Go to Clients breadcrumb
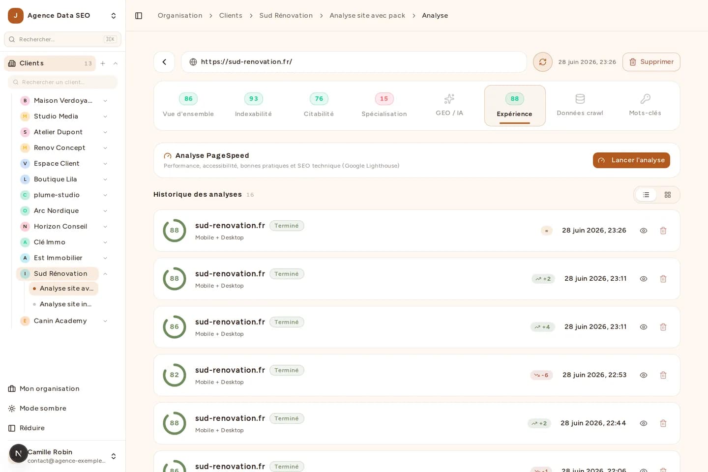 pyautogui.click(x=231, y=16)
